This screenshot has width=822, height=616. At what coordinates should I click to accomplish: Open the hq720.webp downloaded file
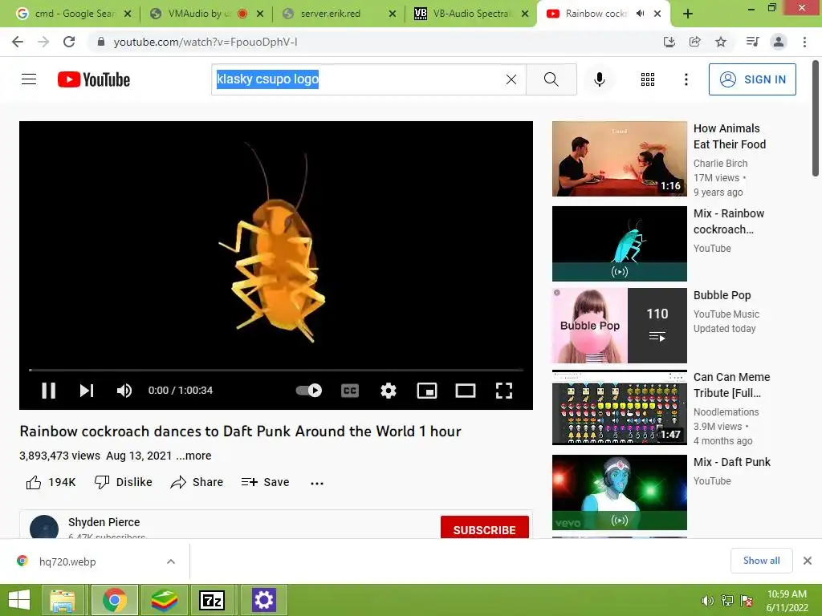point(67,561)
